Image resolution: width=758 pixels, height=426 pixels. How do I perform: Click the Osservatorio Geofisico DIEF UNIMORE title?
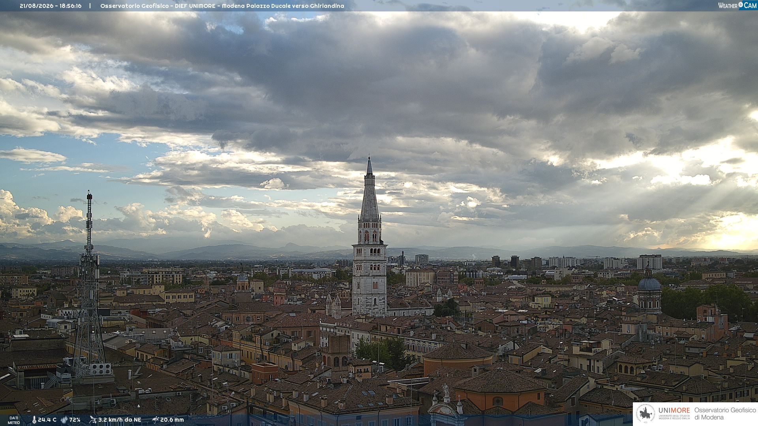(222, 6)
